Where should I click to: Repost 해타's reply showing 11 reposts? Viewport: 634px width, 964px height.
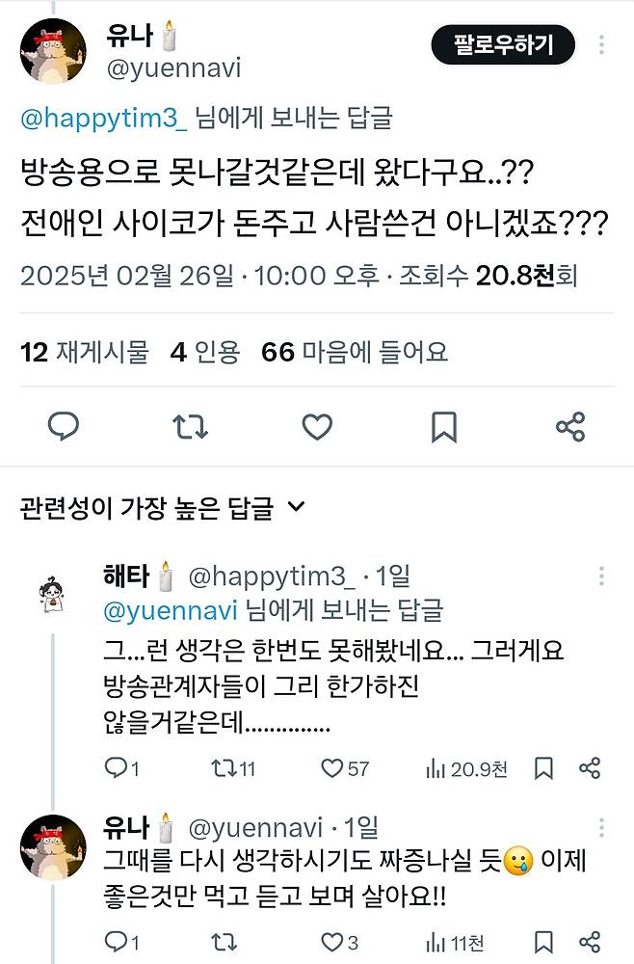[233, 768]
